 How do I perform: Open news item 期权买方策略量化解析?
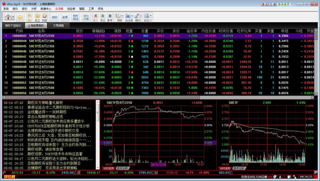45,103
